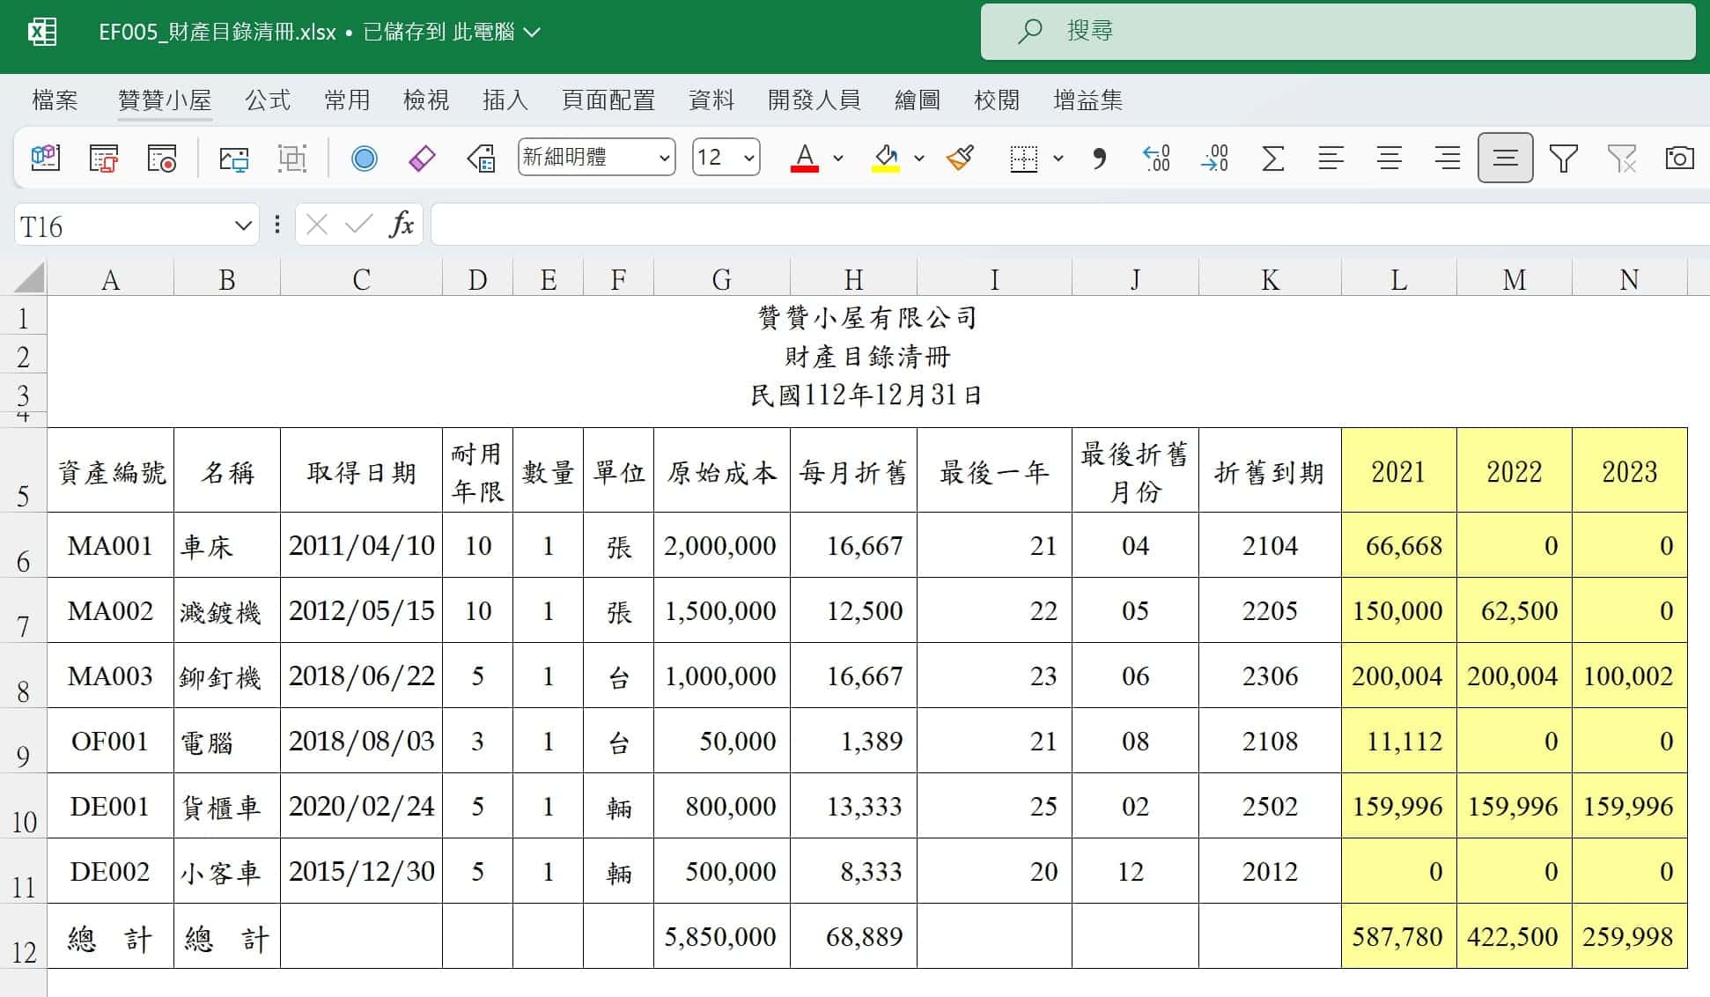This screenshot has height=997, width=1710.
Task: Switch to the 贊贊小屋 tab
Action: (165, 100)
